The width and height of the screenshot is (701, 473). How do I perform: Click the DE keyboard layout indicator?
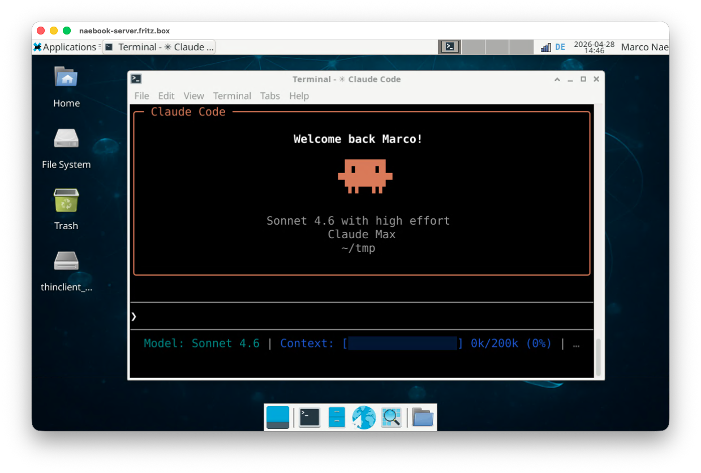(560, 47)
